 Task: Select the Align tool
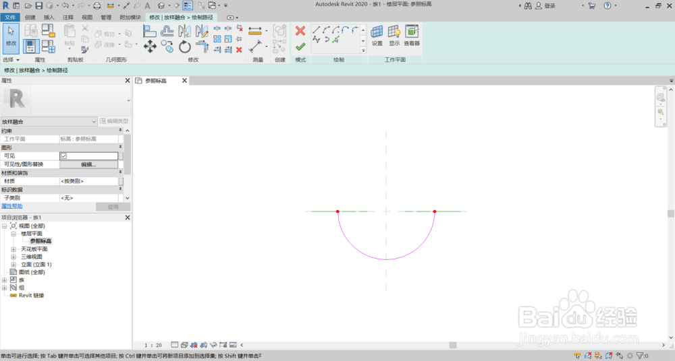tap(149, 31)
